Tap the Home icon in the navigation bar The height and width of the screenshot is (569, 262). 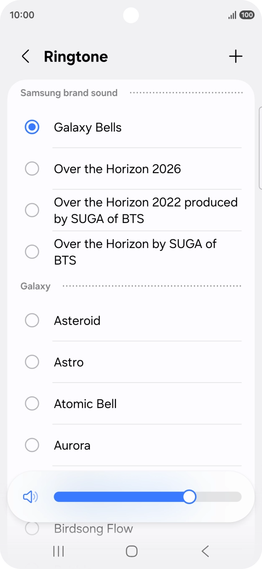pos(131,551)
